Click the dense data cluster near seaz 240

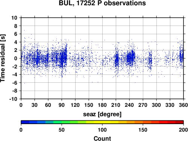[x=131, y=58]
